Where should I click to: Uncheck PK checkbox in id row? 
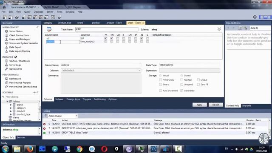(106, 38)
